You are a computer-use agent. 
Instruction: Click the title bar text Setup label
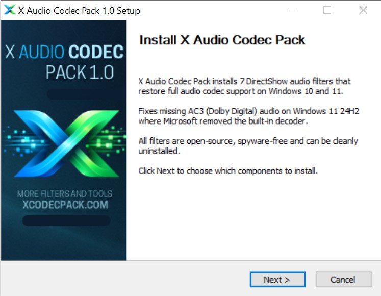click(79, 10)
